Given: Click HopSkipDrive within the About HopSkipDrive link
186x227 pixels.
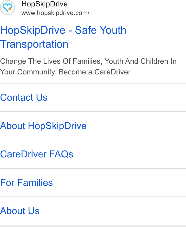Looking at the screenshot, I should pyautogui.click(x=57, y=126).
